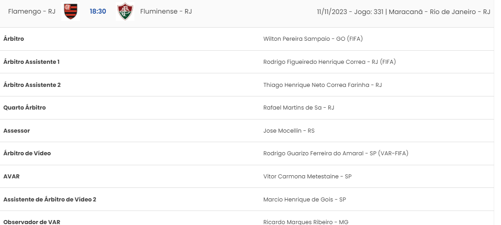
Task: Select the Fluminense - RJ team name
Action: 166,11
